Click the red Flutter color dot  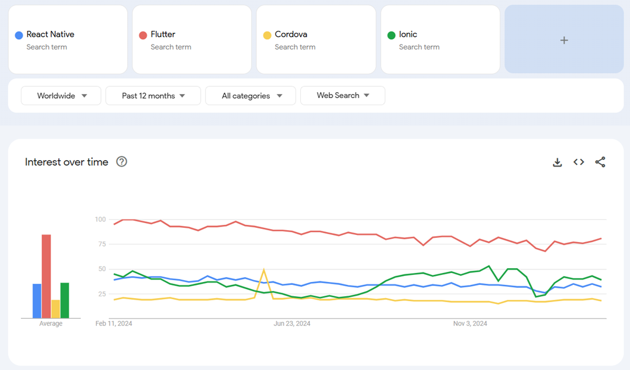point(143,35)
